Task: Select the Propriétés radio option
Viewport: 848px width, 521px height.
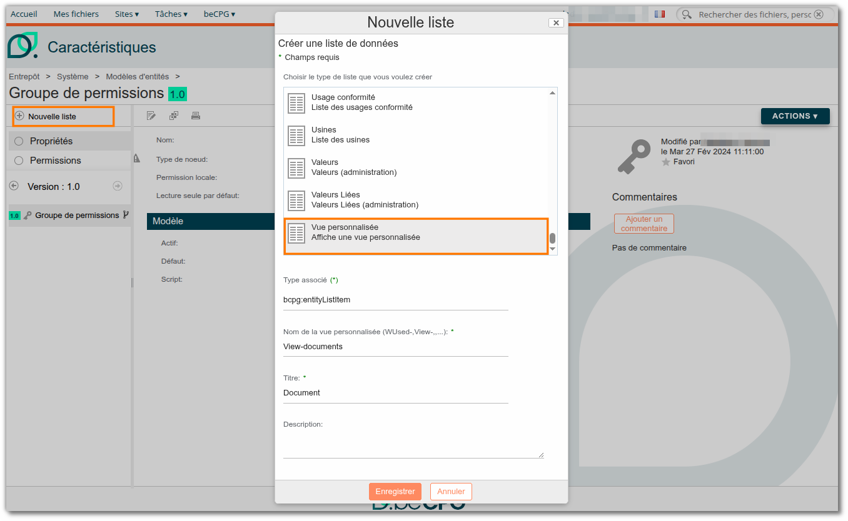Action: pos(19,141)
